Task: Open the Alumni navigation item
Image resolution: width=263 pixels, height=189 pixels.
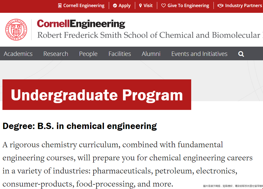Action: pyautogui.click(x=151, y=54)
